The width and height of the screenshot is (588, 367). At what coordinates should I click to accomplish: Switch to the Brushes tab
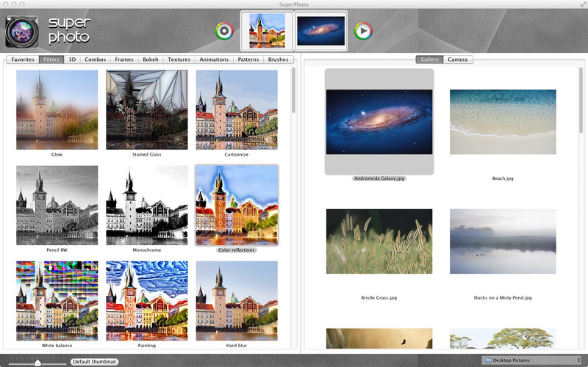(x=279, y=59)
